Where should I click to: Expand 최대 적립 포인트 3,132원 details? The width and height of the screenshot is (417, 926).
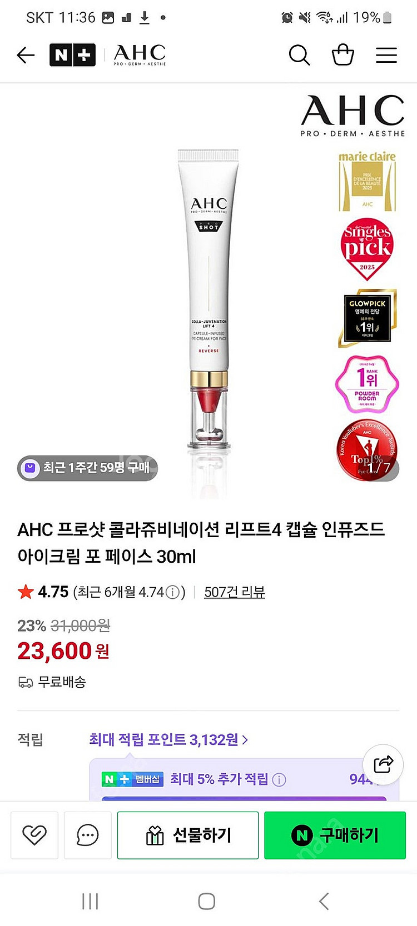168,739
